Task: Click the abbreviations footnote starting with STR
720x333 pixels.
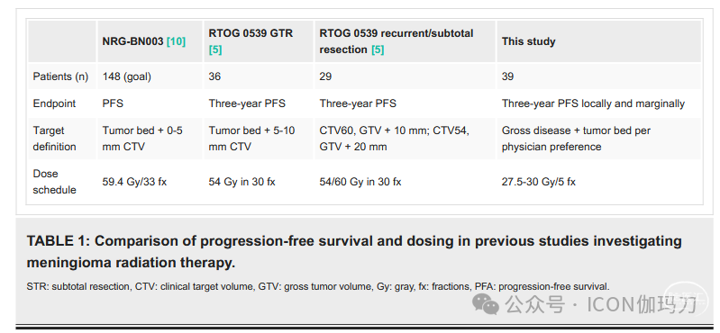Action: 318,287
